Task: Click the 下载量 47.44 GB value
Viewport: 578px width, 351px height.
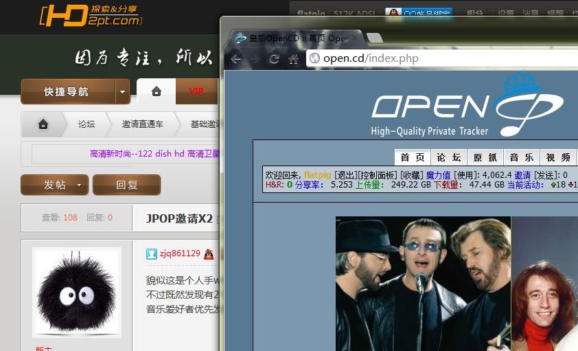Action: coord(487,185)
